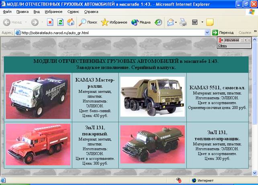Click the Заводское исполнение. Серийный выпуск subtitle
This screenshot has width=258, height=185.
click(x=126, y=67)
